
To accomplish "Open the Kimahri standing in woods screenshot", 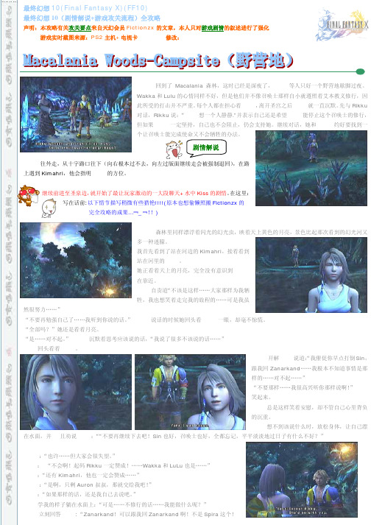I will click(x=311, y=168).
